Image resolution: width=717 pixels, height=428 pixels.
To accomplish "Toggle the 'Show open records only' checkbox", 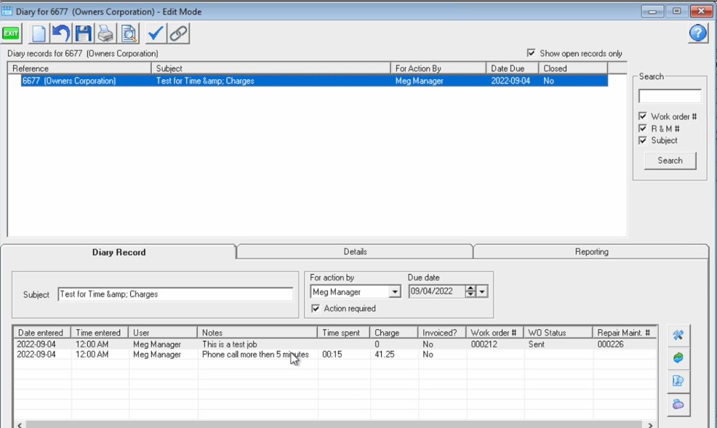I will pyautogui.click(x=532, y=53).
